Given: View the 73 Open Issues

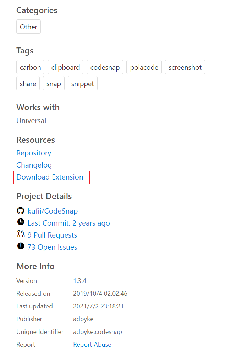Looking at the screenshot, I should pyautogui.click(x=53, y=247).
